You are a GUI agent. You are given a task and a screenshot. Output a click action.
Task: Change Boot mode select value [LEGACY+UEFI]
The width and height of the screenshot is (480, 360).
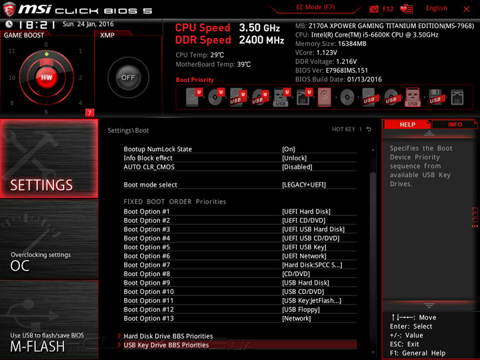tap(304, 185)
